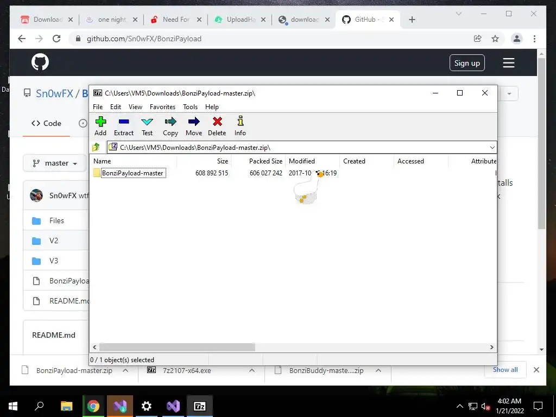Go up one folder level in 7-Zip
This screenshot has height=417, width=556.
click(x=96, y=147)
